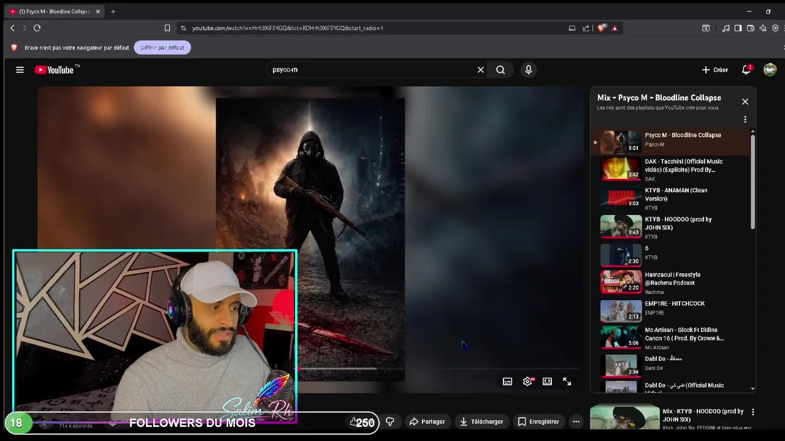
Task: Open the Leo AI sparkle icon
Action: click(763, 28)
